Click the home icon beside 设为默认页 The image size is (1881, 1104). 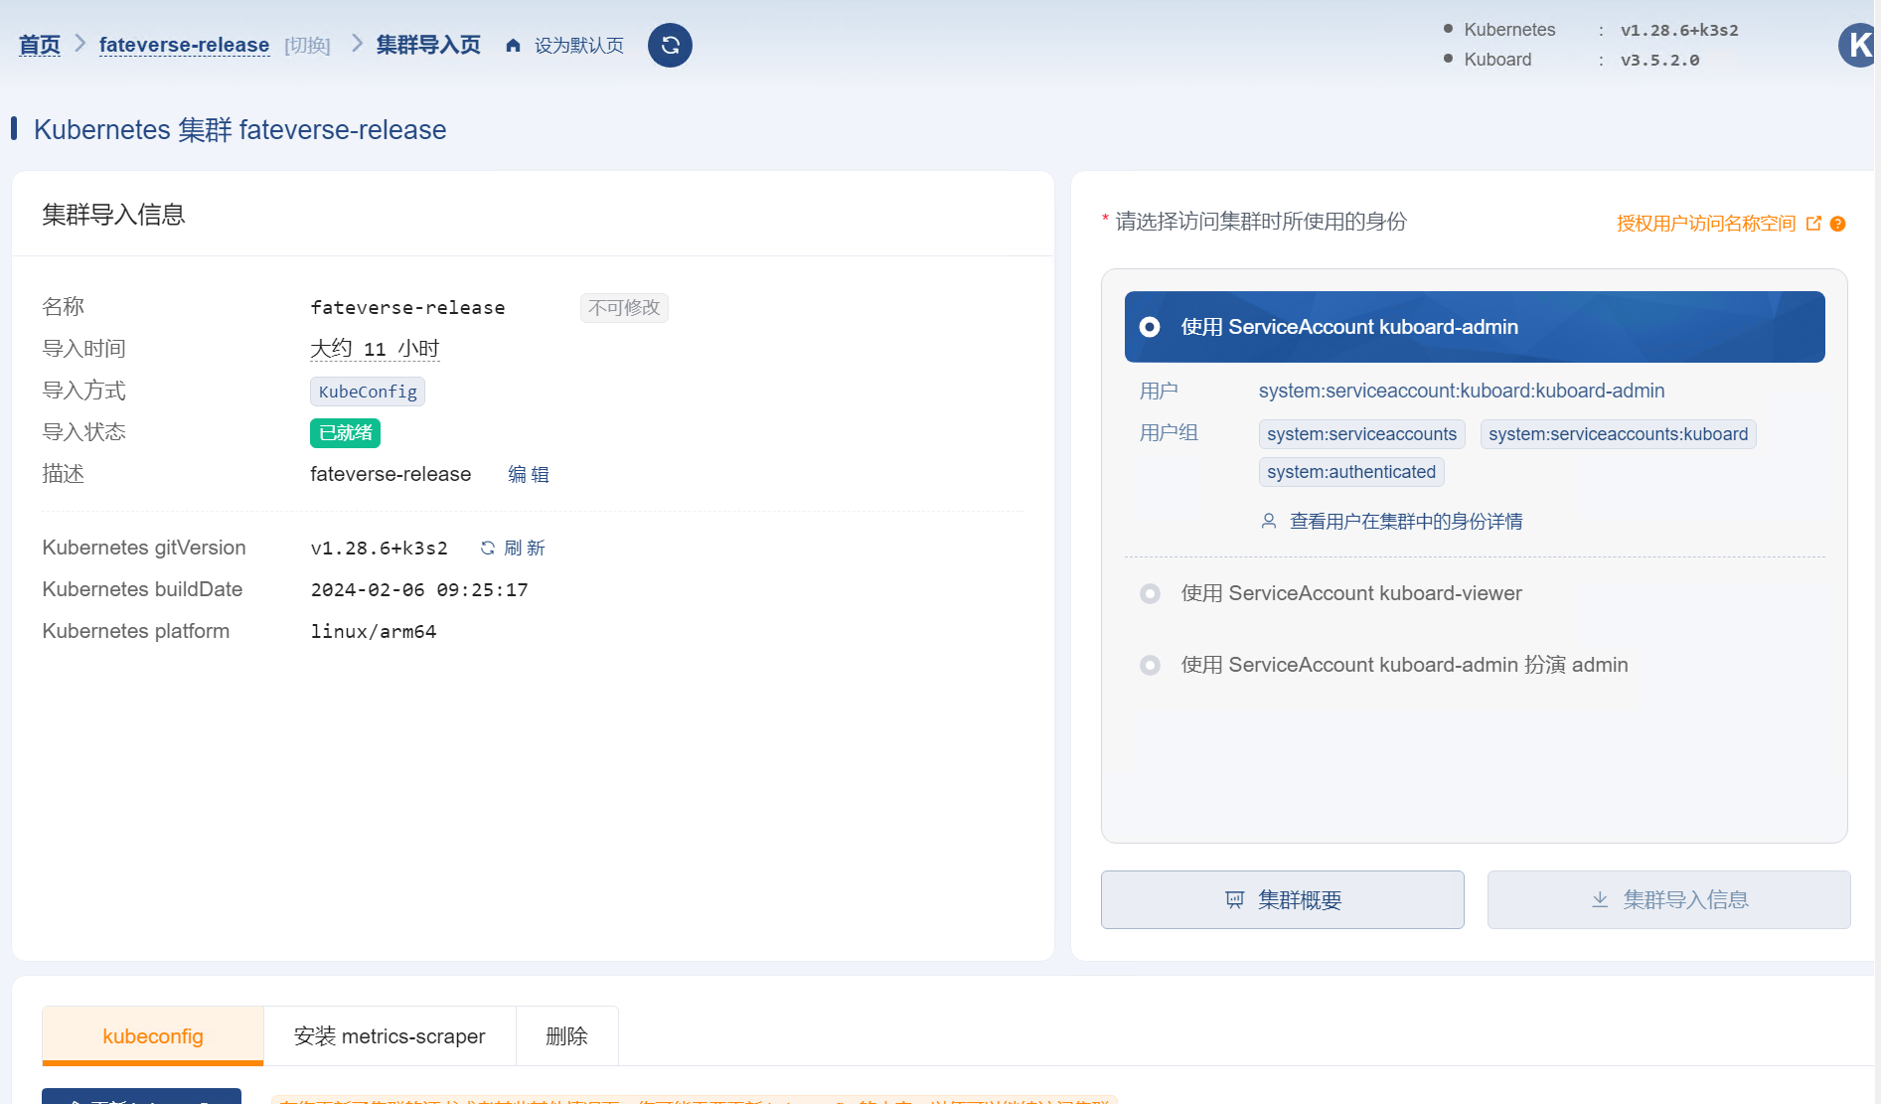point(513,46)
